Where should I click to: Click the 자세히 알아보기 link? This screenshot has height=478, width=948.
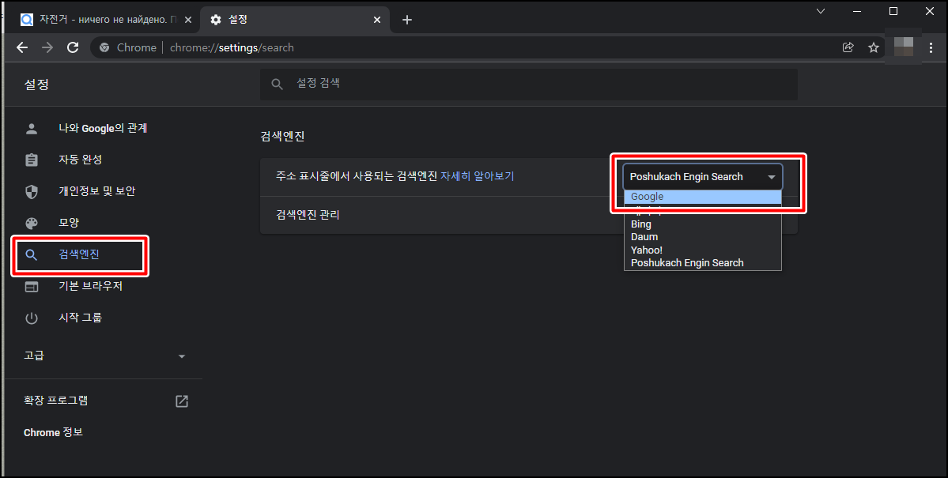click(477, 176)
